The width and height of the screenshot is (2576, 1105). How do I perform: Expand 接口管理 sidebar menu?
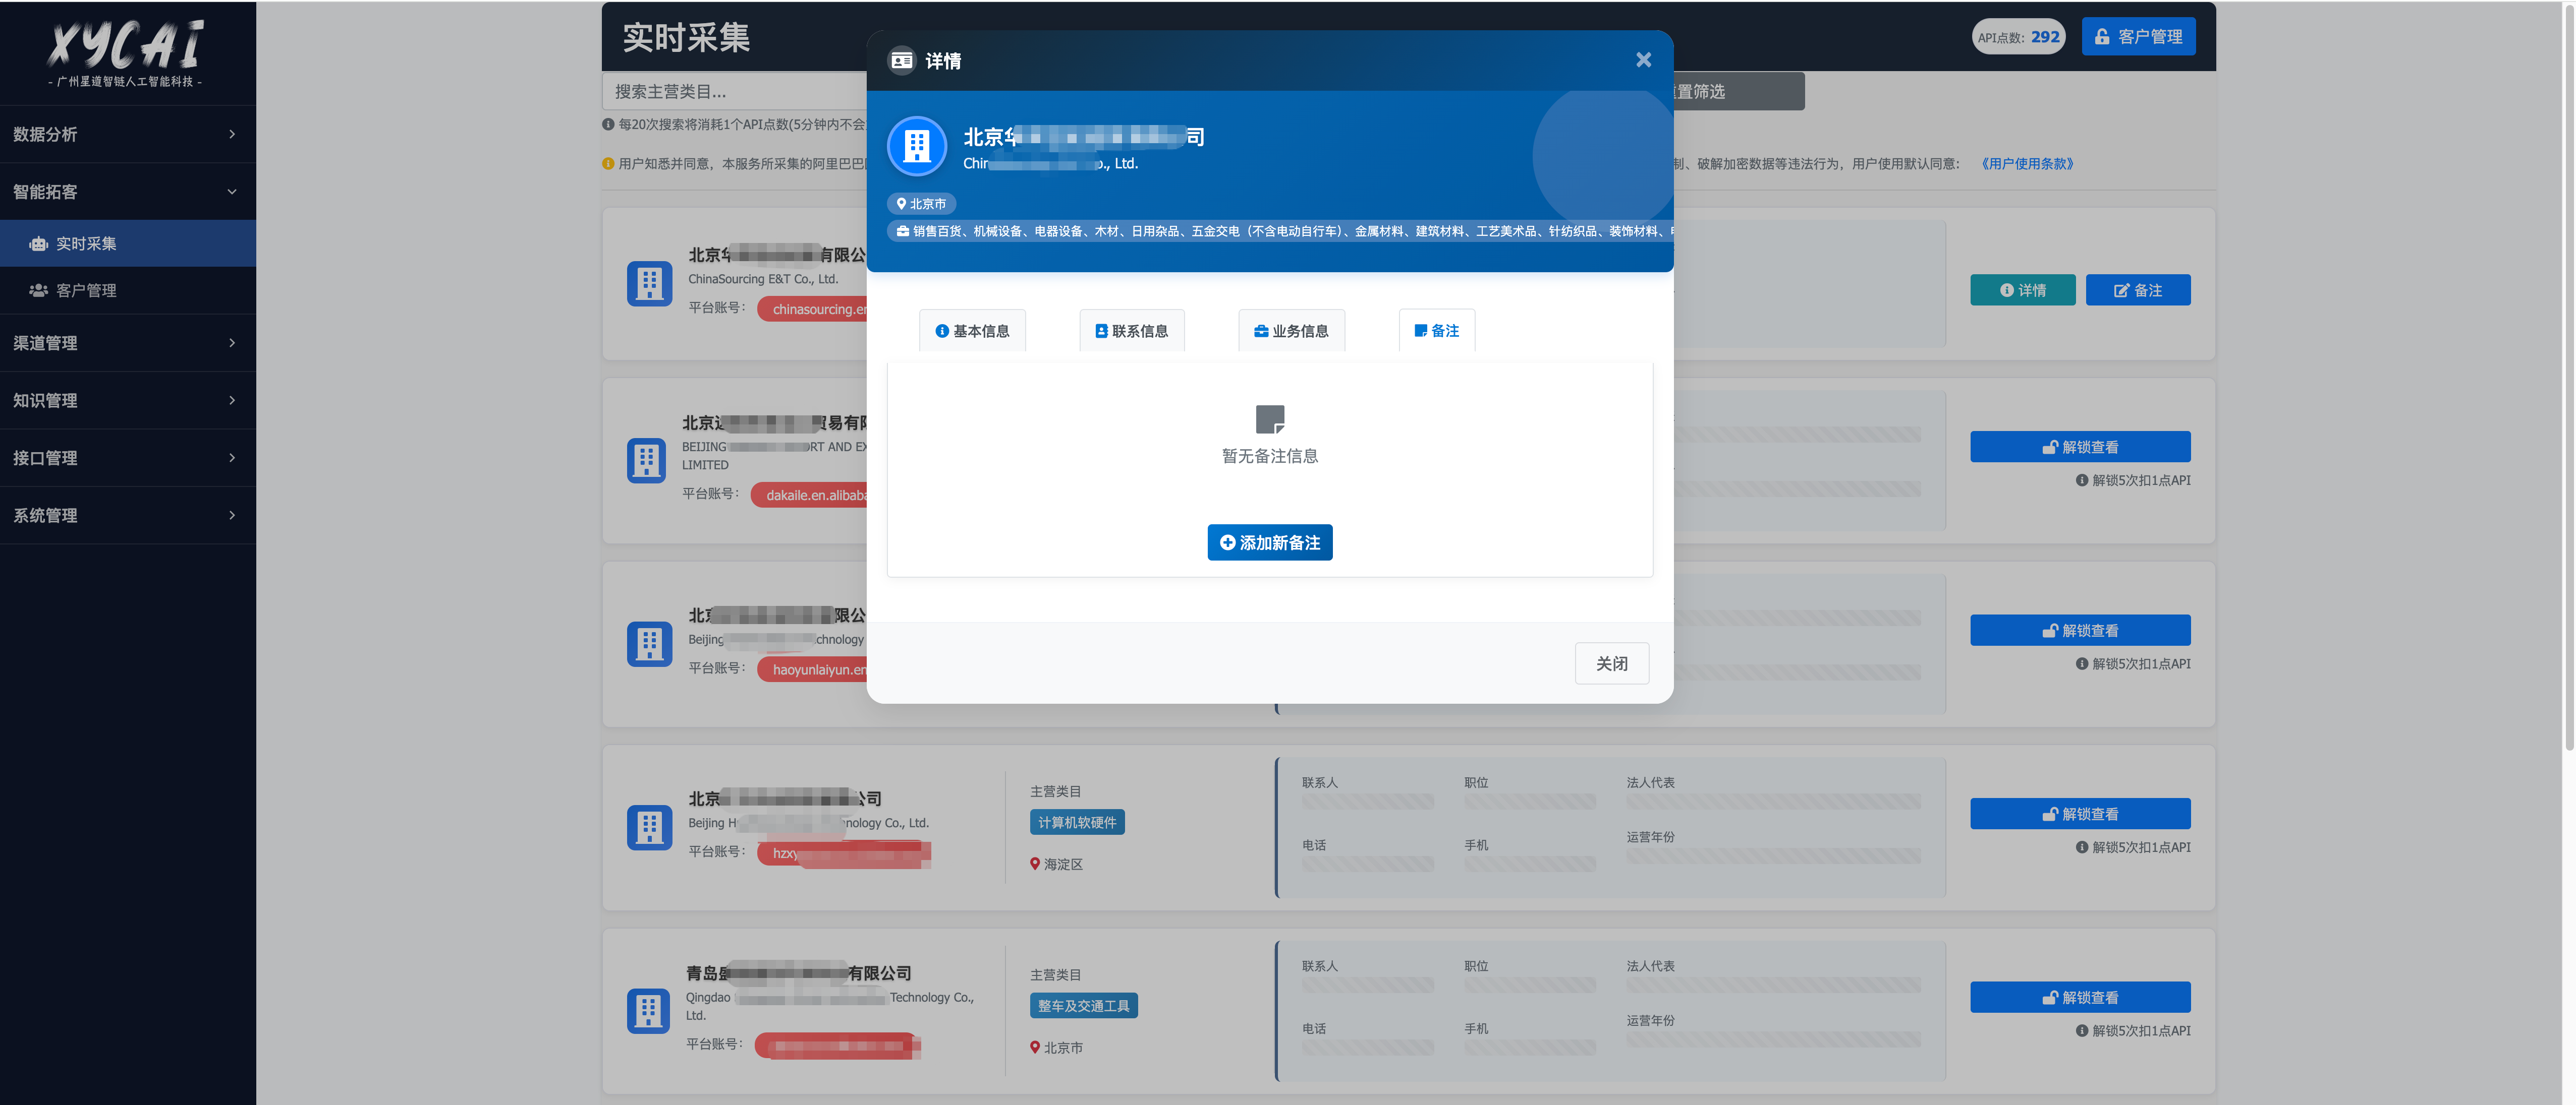click(128, 458)
